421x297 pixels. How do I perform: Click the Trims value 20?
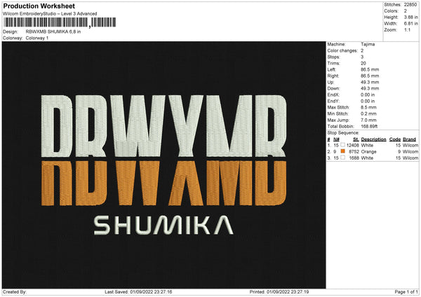363,63
